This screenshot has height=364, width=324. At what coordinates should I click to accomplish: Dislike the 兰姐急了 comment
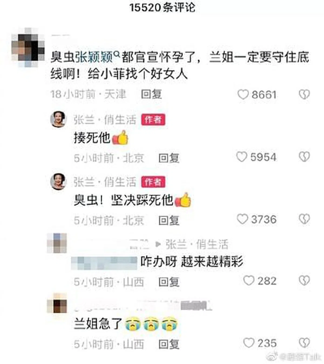click(x=304, y=343)
